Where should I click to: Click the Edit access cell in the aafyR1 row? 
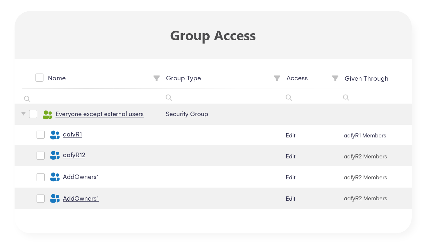[291, 135]
